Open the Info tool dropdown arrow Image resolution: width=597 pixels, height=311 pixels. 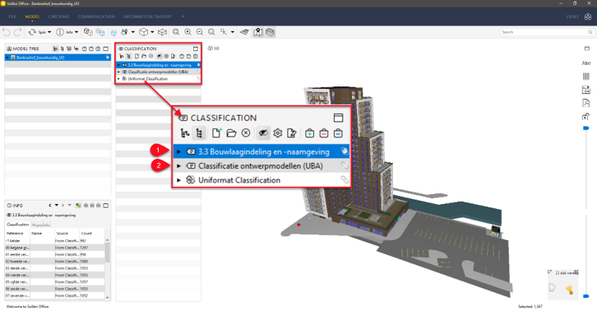[x=76, y=32]
